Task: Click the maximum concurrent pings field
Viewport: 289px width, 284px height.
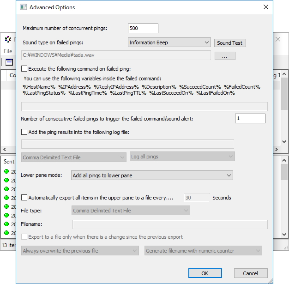Action: pyautogui.click(x=143, y=29)
